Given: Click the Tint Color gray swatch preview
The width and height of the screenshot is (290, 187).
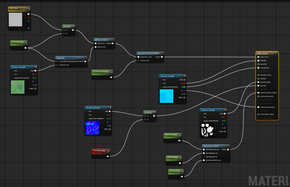Looking at the screenshot, I should coord(15,20).
